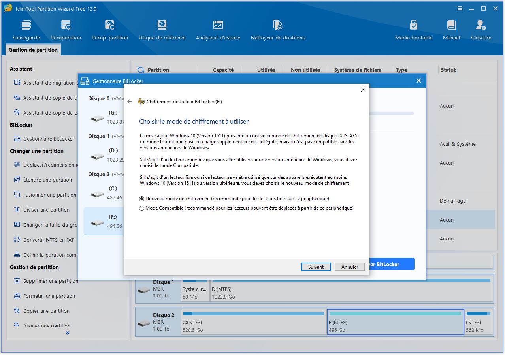Choose Définir la partition comme
This screenshot has height=355, width=505.
(x=45, y=255)
